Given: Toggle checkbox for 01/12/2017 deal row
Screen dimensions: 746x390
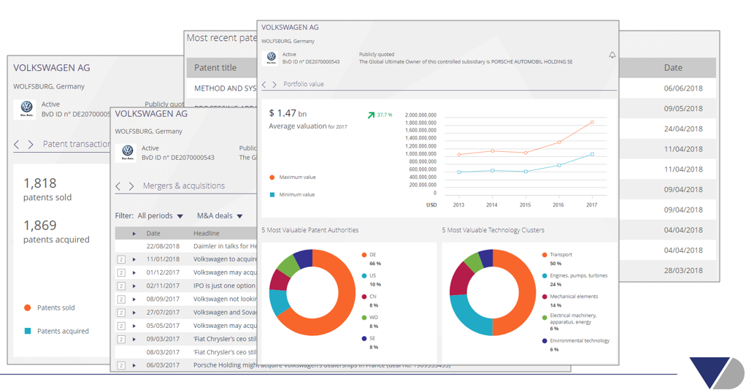Looking at the screenshot, I should [121, 273].
